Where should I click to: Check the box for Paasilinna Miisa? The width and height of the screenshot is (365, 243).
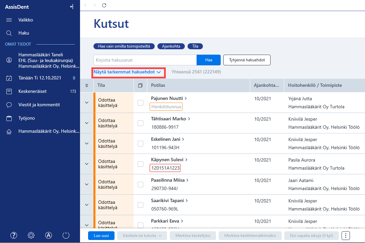click(x=140, y=185)
